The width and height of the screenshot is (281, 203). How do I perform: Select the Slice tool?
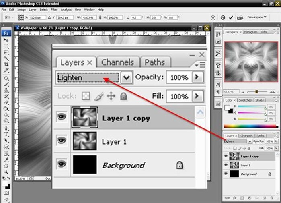pyautogui.click(x=6, y=70)
